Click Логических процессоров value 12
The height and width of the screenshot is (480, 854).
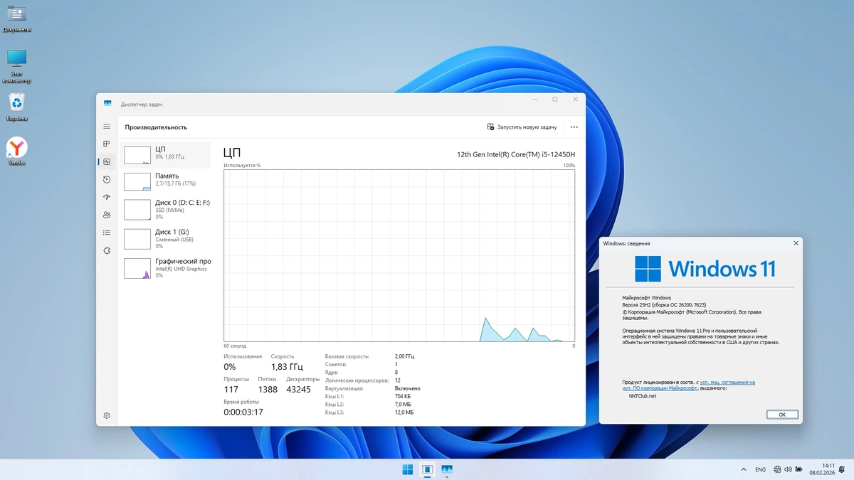pyautogui.click(x=398, y=380)
